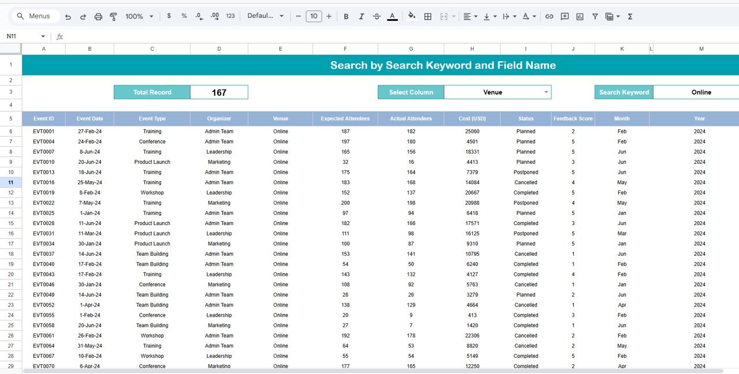Viewport: 739px width, 374px height.
Task: Insert a chart
Action: pos(579,16)
